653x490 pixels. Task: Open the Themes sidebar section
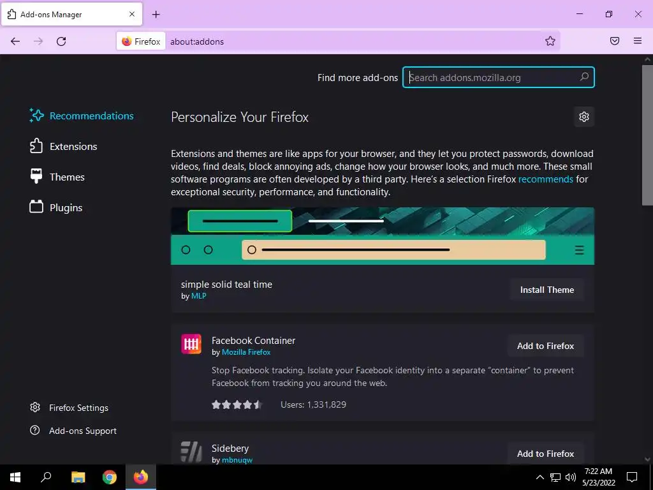pyautogui.click(x=57, y=177)
